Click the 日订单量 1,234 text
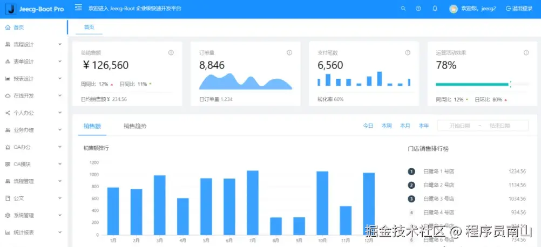 tap(215, 99)
